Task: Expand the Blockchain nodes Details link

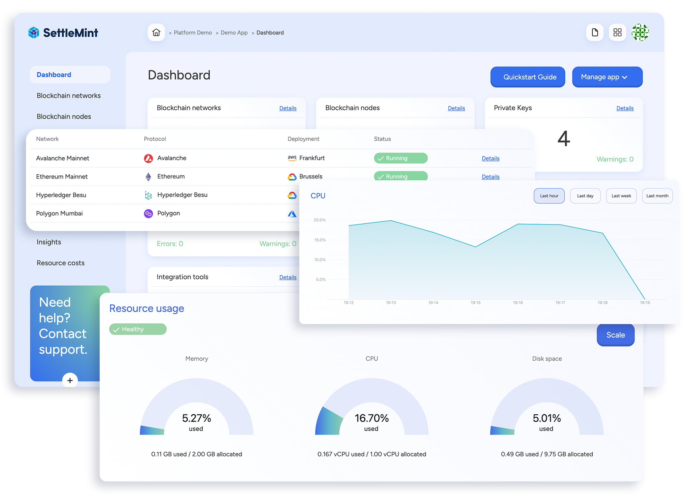Action: point(456,108)
